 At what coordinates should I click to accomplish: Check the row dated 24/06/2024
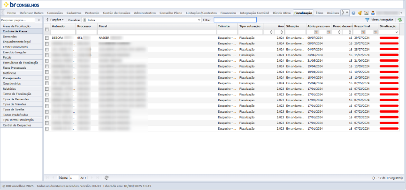pos(47,55)
